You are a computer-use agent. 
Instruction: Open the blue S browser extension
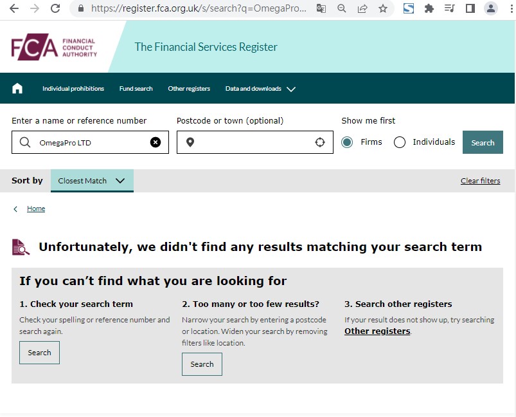(x=409, y=8)
